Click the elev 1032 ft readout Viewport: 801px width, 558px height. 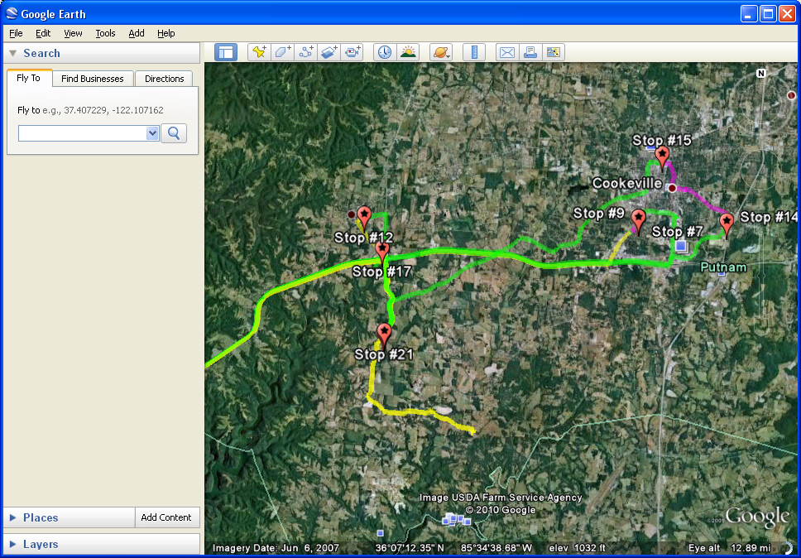578,548
